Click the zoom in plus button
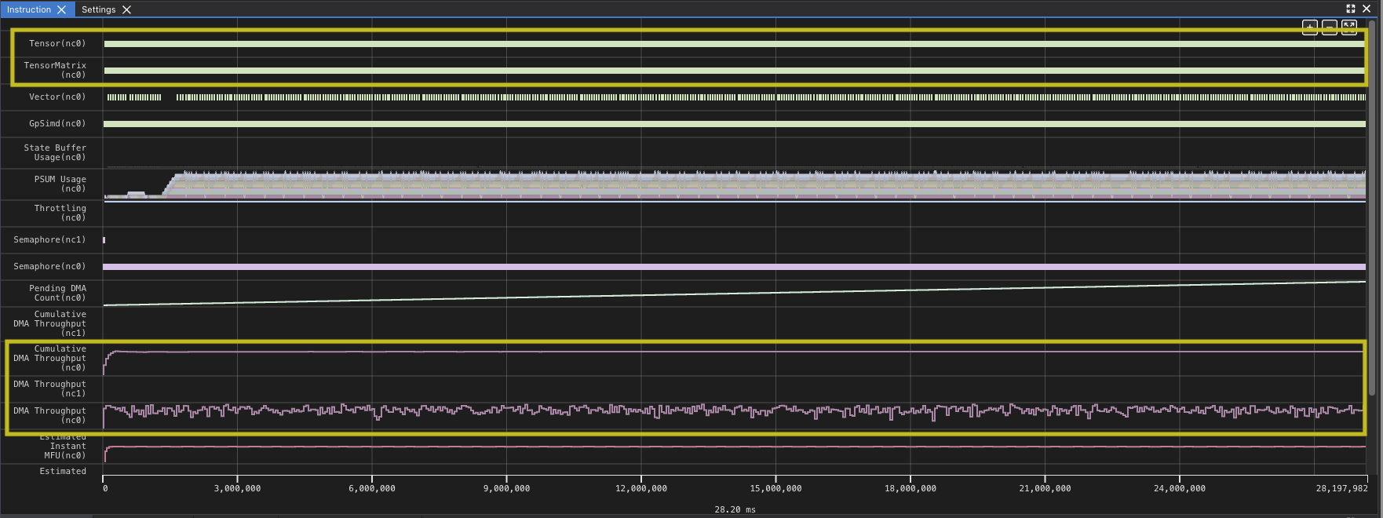The width and height of the screenshot is (1383, 518). (x=1310, y=27)
